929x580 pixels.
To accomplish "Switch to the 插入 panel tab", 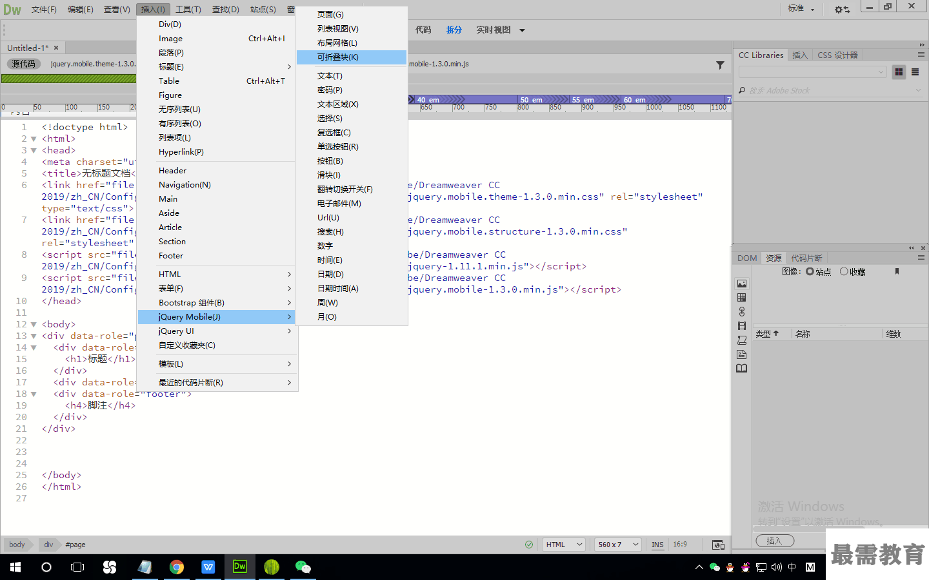I will coord(800,55).
